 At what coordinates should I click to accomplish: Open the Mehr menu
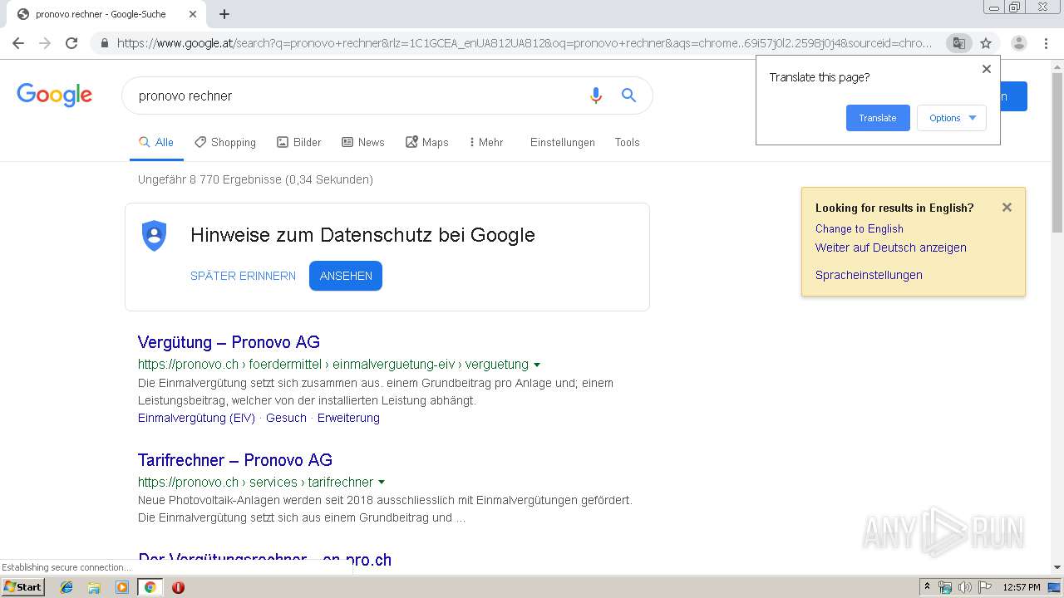coord(486,142)
